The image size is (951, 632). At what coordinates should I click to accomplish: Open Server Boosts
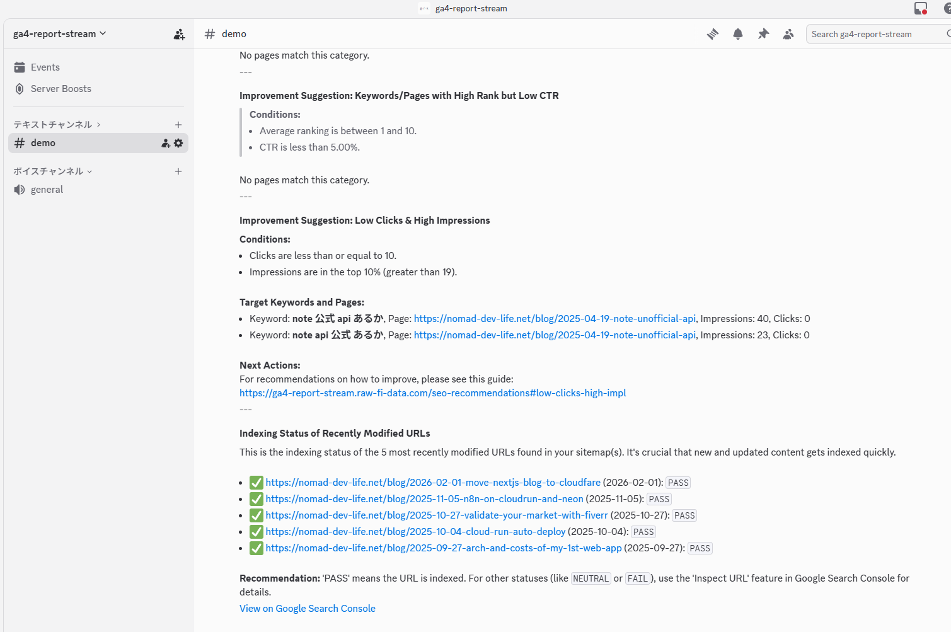tap(98, 89)
